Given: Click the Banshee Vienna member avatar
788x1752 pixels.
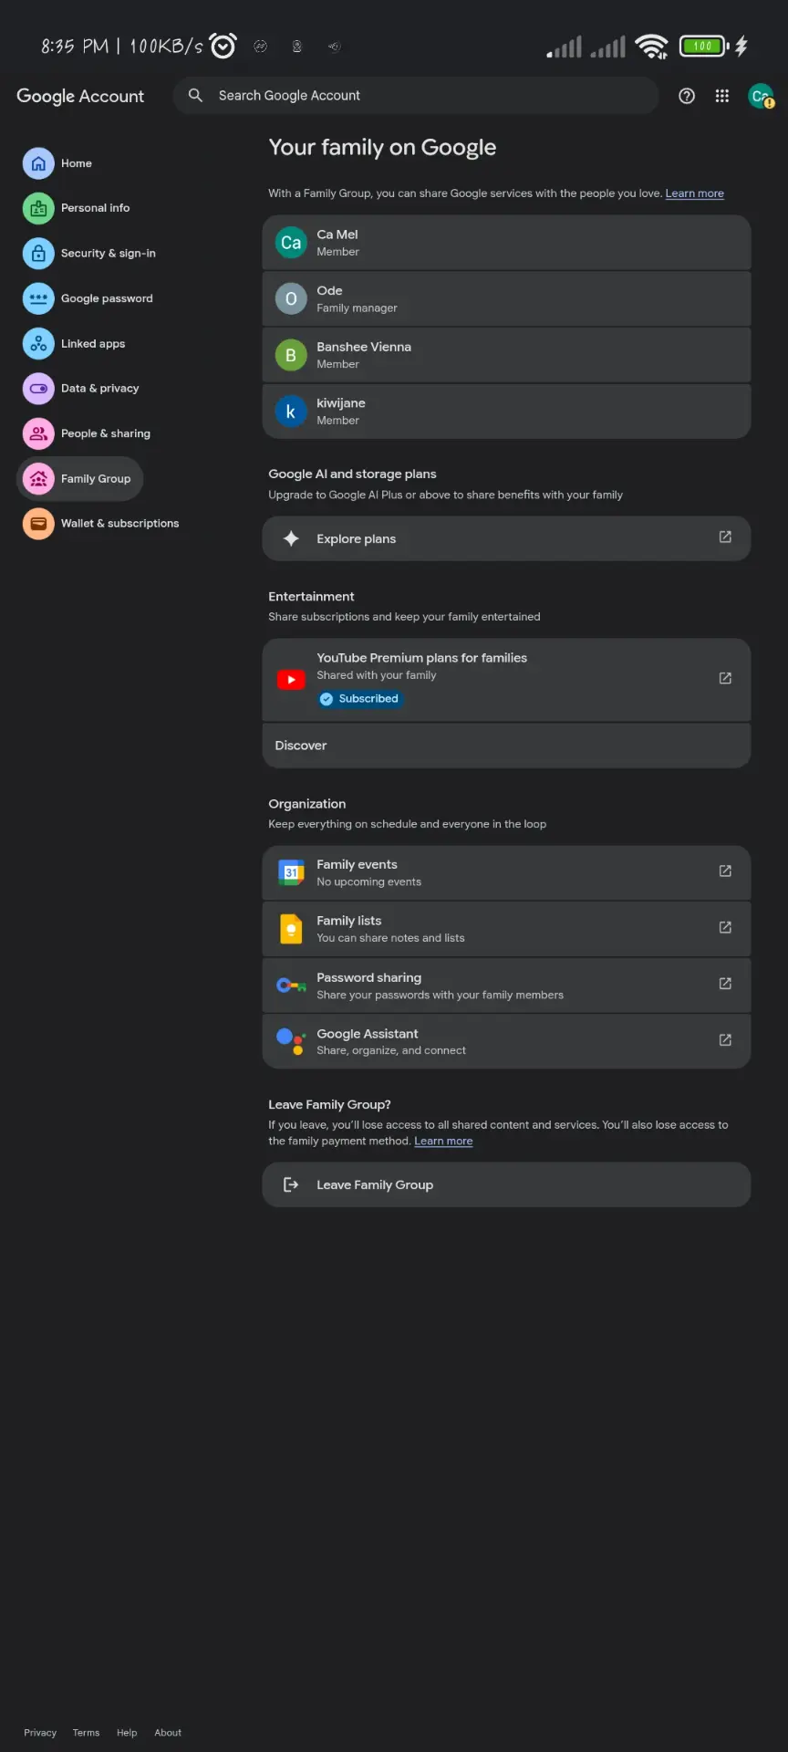Looking at the screenshot, I should point(291,355).
